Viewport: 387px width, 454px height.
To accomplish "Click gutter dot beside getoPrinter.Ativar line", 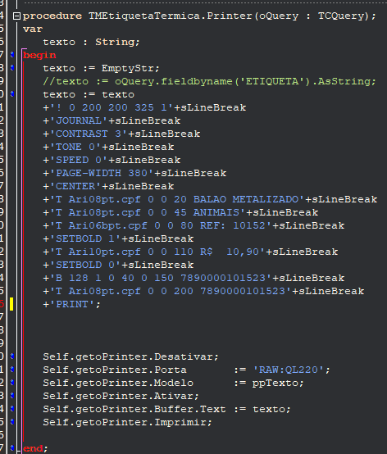I will coord(12,396).
